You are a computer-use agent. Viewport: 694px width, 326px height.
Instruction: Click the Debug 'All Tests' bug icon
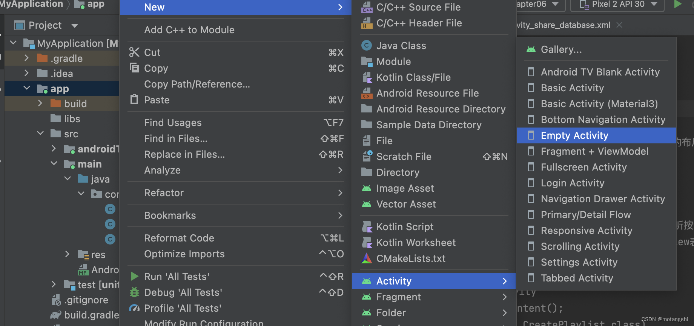[134, 292]
